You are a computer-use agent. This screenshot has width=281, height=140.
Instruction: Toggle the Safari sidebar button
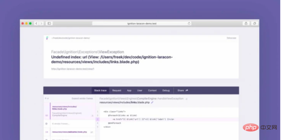click(x=49, y=23)
